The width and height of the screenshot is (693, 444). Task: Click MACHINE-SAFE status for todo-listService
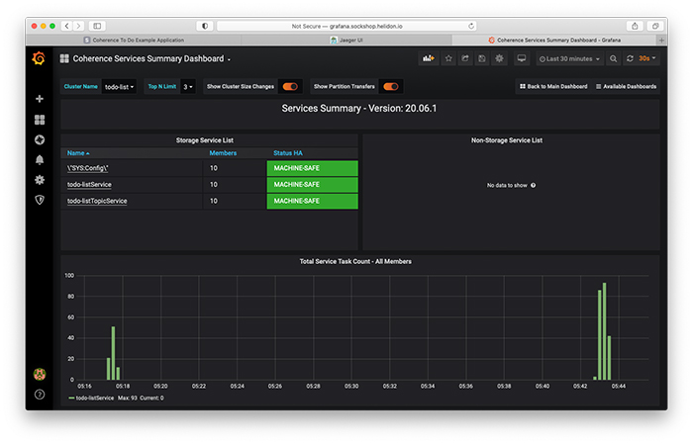(312, 185)
